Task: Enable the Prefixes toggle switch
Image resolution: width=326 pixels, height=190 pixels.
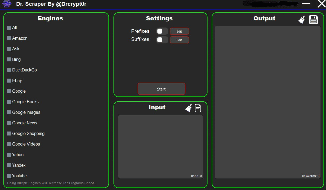Action: point(162,31)
